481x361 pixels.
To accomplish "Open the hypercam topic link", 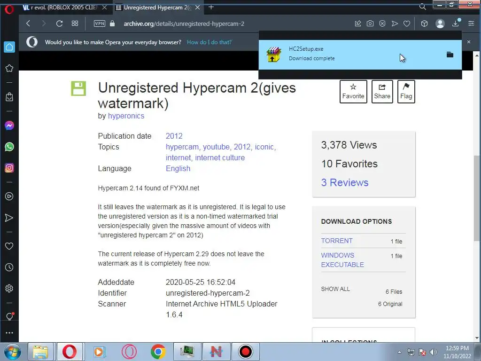I will pyautogui.click(x=182, y=147).
